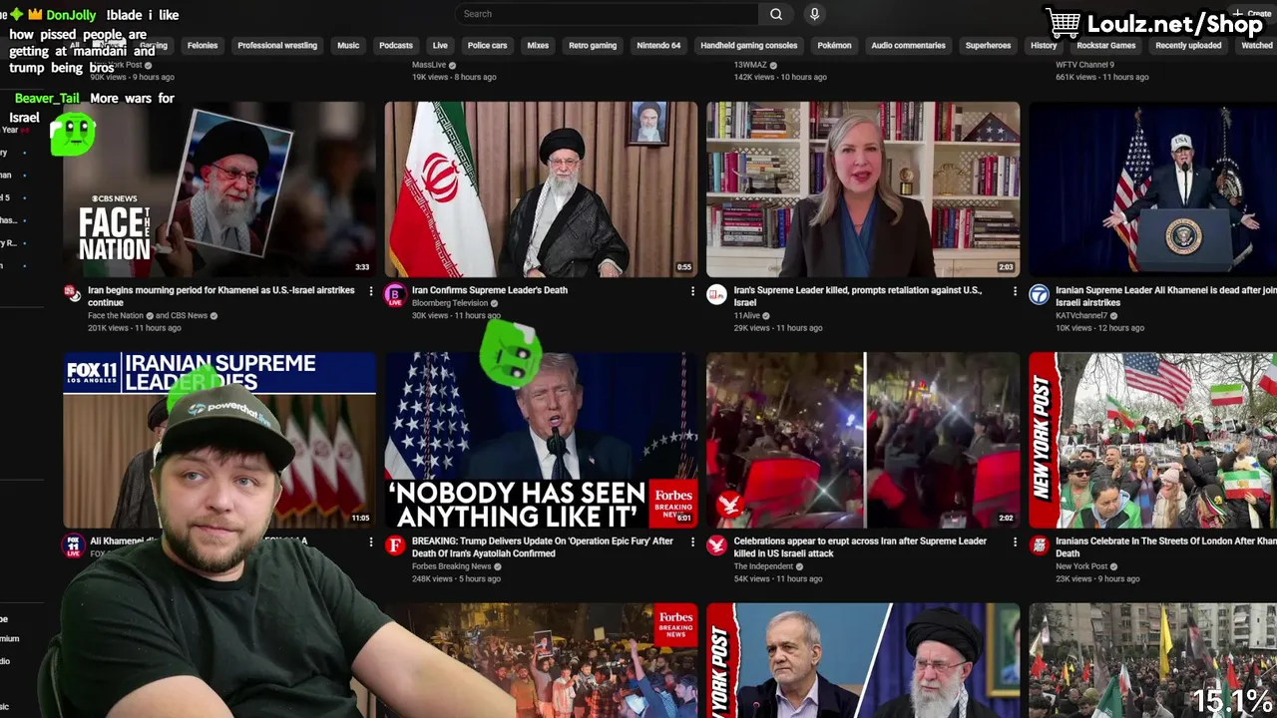Select the Superheroes filter chip
1277x718 pixels.
click(x=989, y=46)
